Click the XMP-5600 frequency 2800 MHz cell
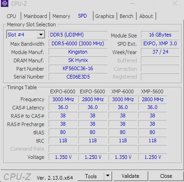Image resolution: width=184 pixels, height=182 pixels. [152, 99]
